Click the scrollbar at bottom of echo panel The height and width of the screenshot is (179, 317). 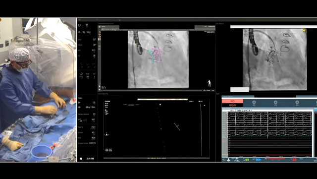tap(157, 158)
